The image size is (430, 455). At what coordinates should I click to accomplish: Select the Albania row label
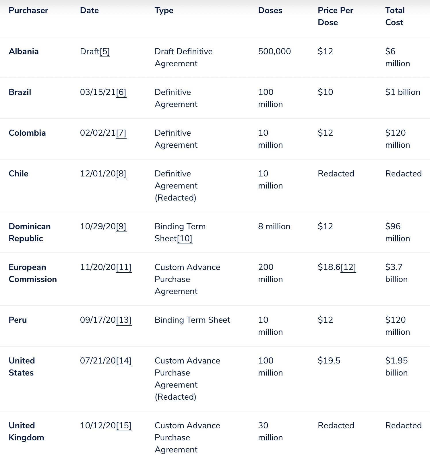(x=24, y=52)
